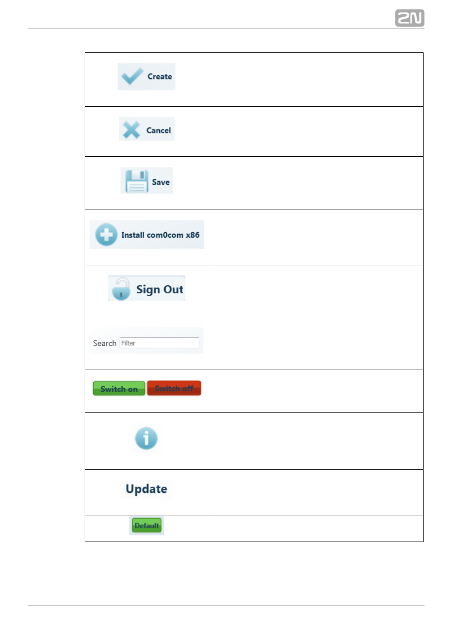The height and width of the screenshot is (643, 454).
Task: Click the 2N logo in the header
Action: [409, 18]
